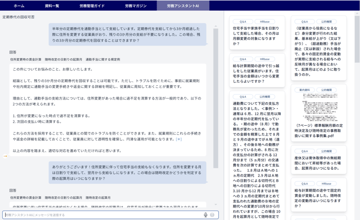Click Q&A tag on 引っ越しをした従業員 card
Screen dimensions: 360x220
pyautogui.click(x=243, y=59)
